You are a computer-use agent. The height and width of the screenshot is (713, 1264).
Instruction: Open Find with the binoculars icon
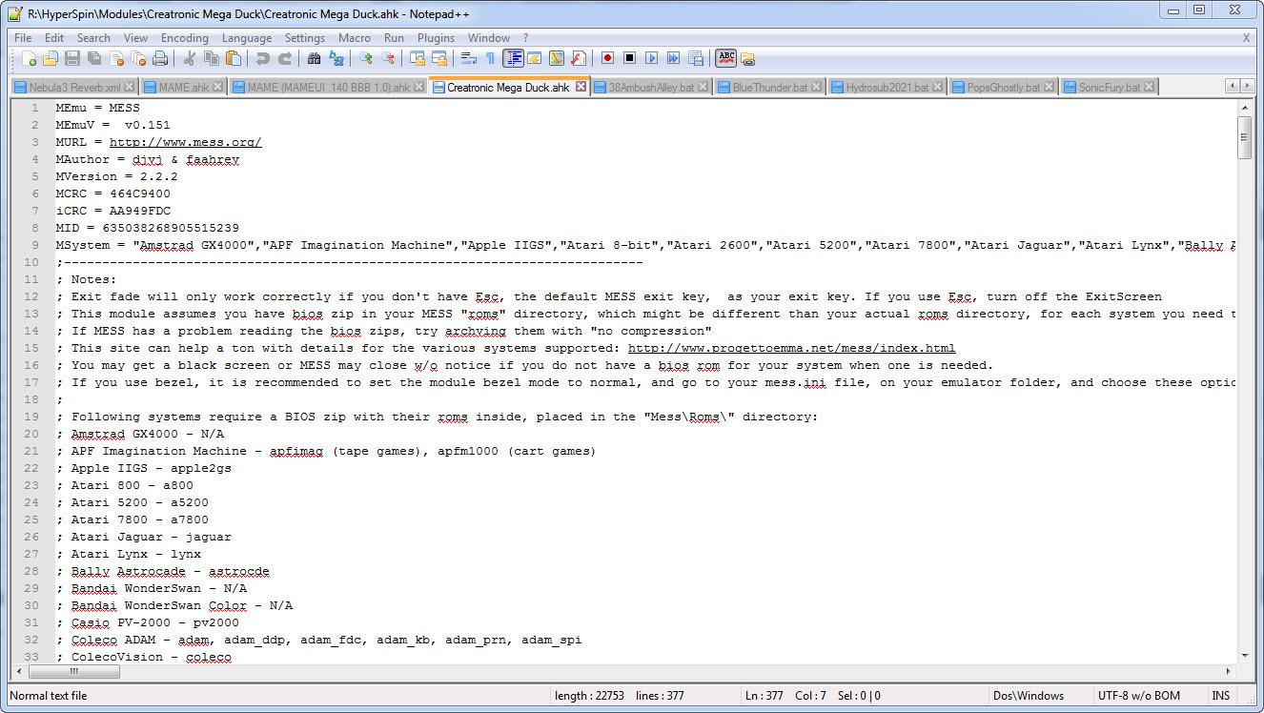(314, 58)
